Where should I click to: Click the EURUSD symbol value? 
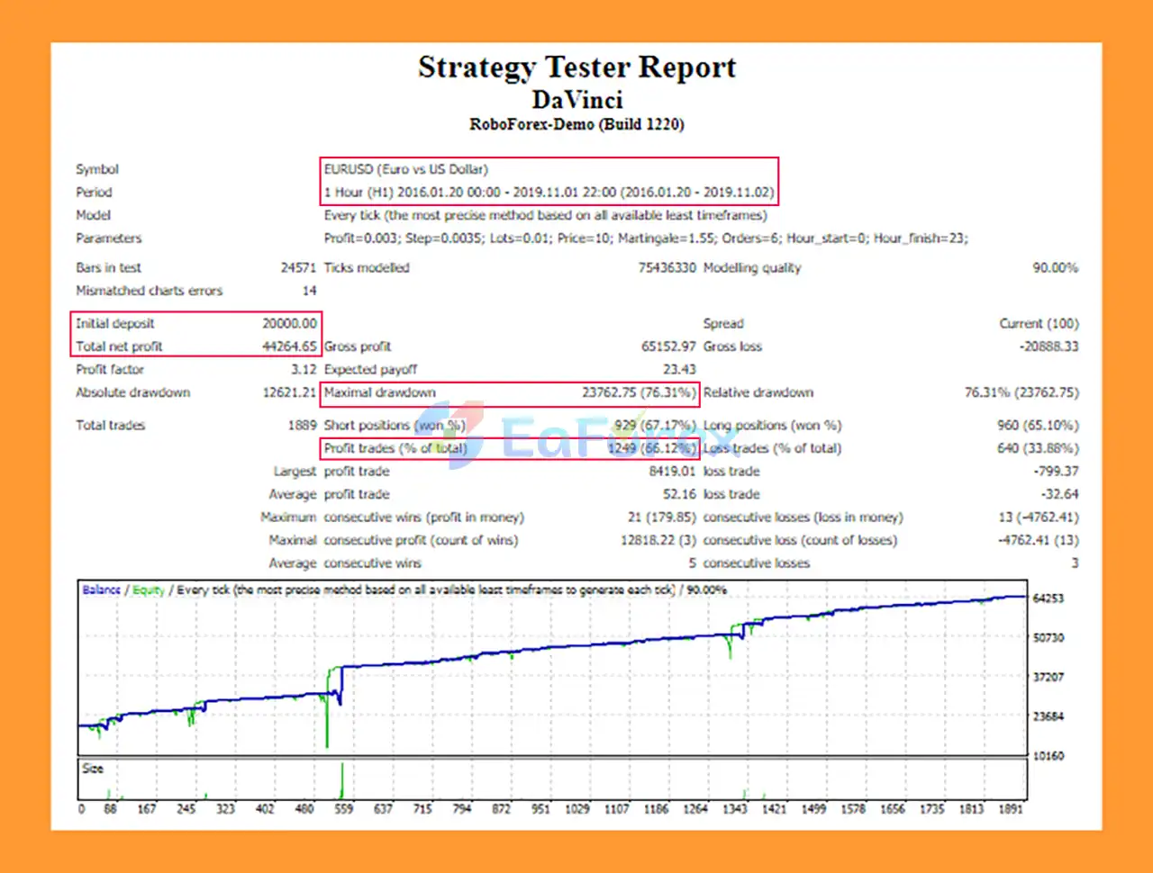406,169
